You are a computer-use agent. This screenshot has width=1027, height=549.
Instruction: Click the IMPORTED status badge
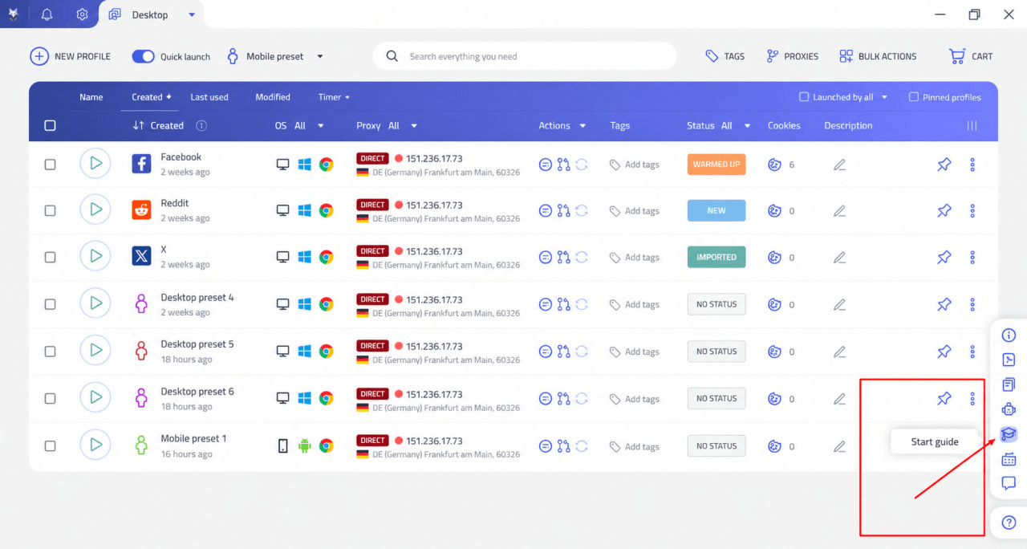pos(716,258)
